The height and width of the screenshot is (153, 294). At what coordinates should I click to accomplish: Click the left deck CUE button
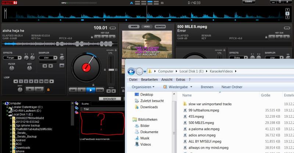pos(73,90)
